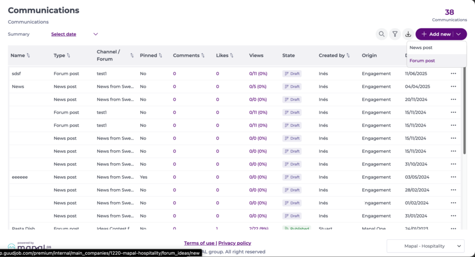Open the filter funnel icon
Screen dimensions: 475x257
(395, 34)
